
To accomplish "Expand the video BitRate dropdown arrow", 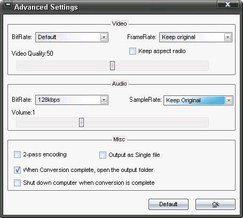I will tap(104, 37).
